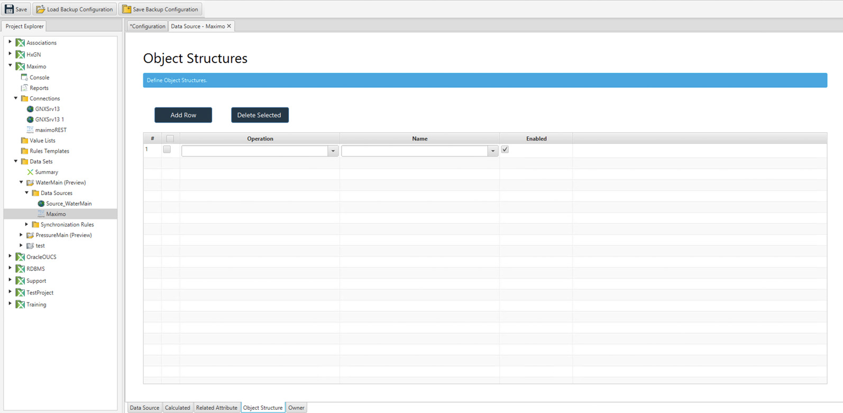Switch to the Calculated tab

[177, 408]
